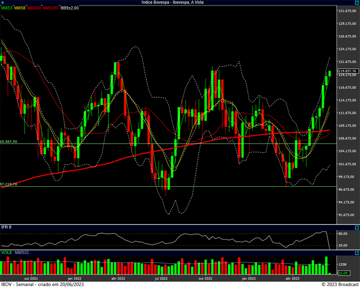Open the volume panel options icon on right
Image resolution: width=360 pixels, height=287 pixels.
[x=356, y=252]
